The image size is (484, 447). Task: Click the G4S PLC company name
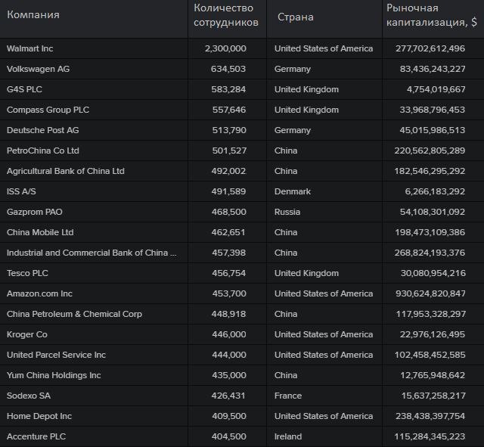(x=24, y=89)
